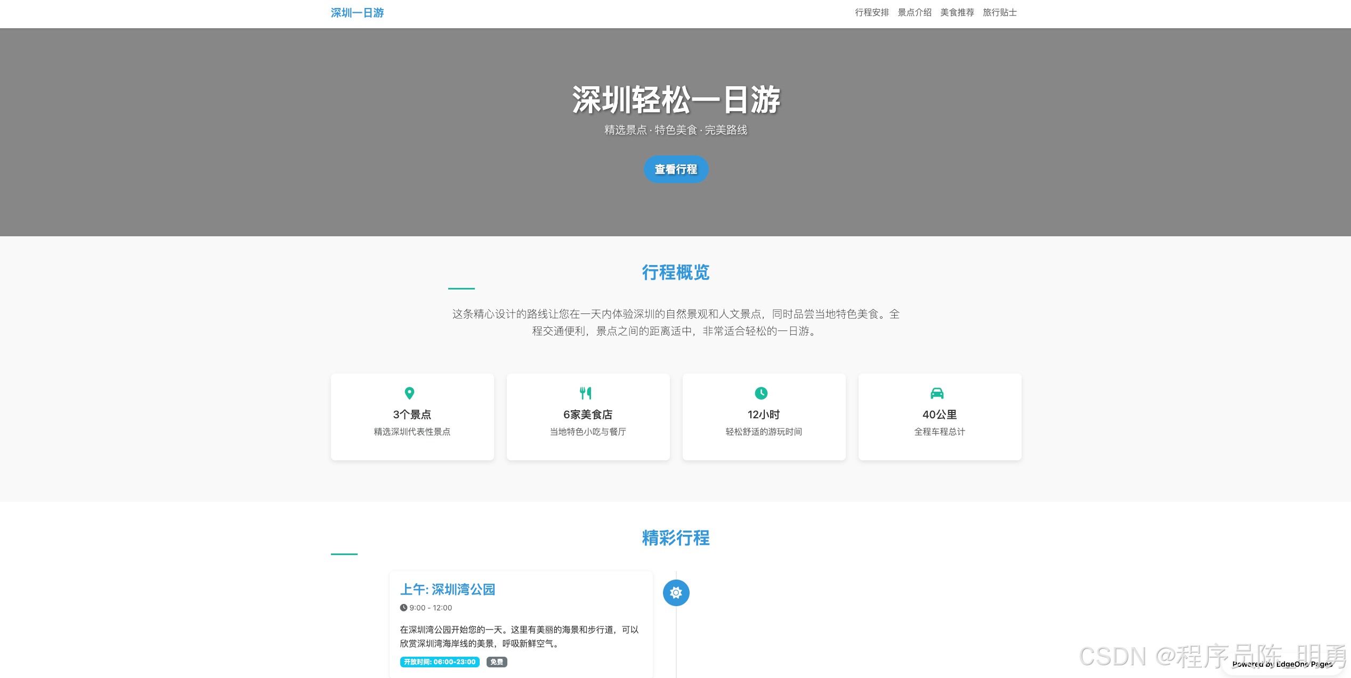Click the sun icon on the itinerary timeline

(x=676, y=592)
